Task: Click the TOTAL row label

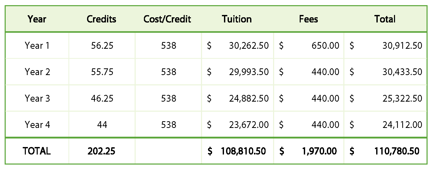Action: point(37,151)
